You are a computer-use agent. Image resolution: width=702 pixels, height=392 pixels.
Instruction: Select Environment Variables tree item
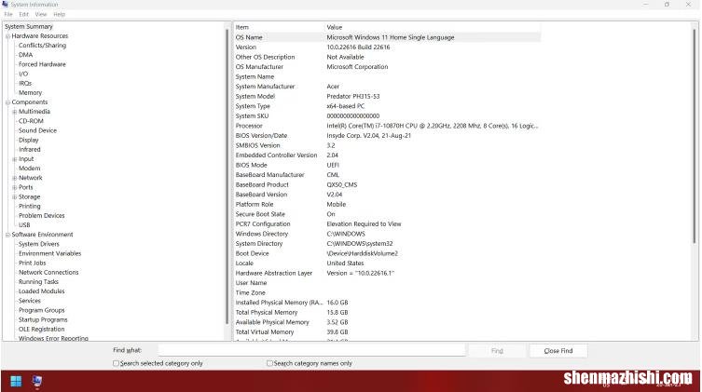pyautogui.click(x=49, y=253)
